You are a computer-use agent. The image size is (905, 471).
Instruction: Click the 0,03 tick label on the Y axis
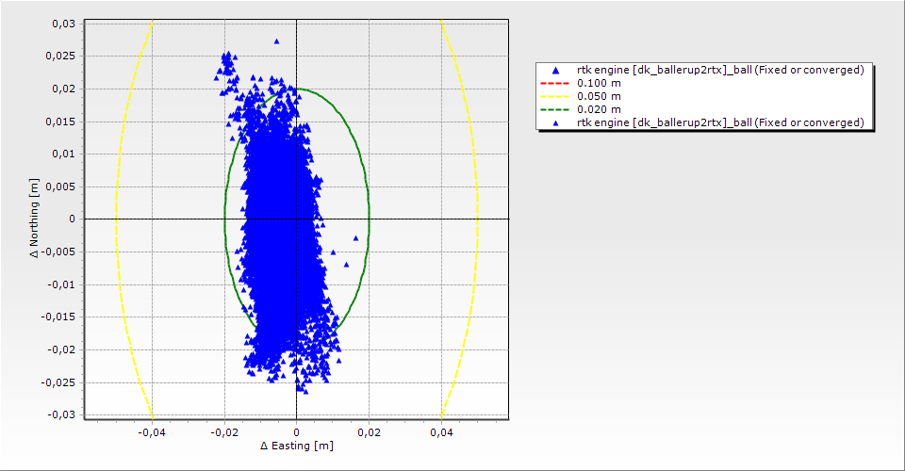pyautogui.click(x=63, y=24)
